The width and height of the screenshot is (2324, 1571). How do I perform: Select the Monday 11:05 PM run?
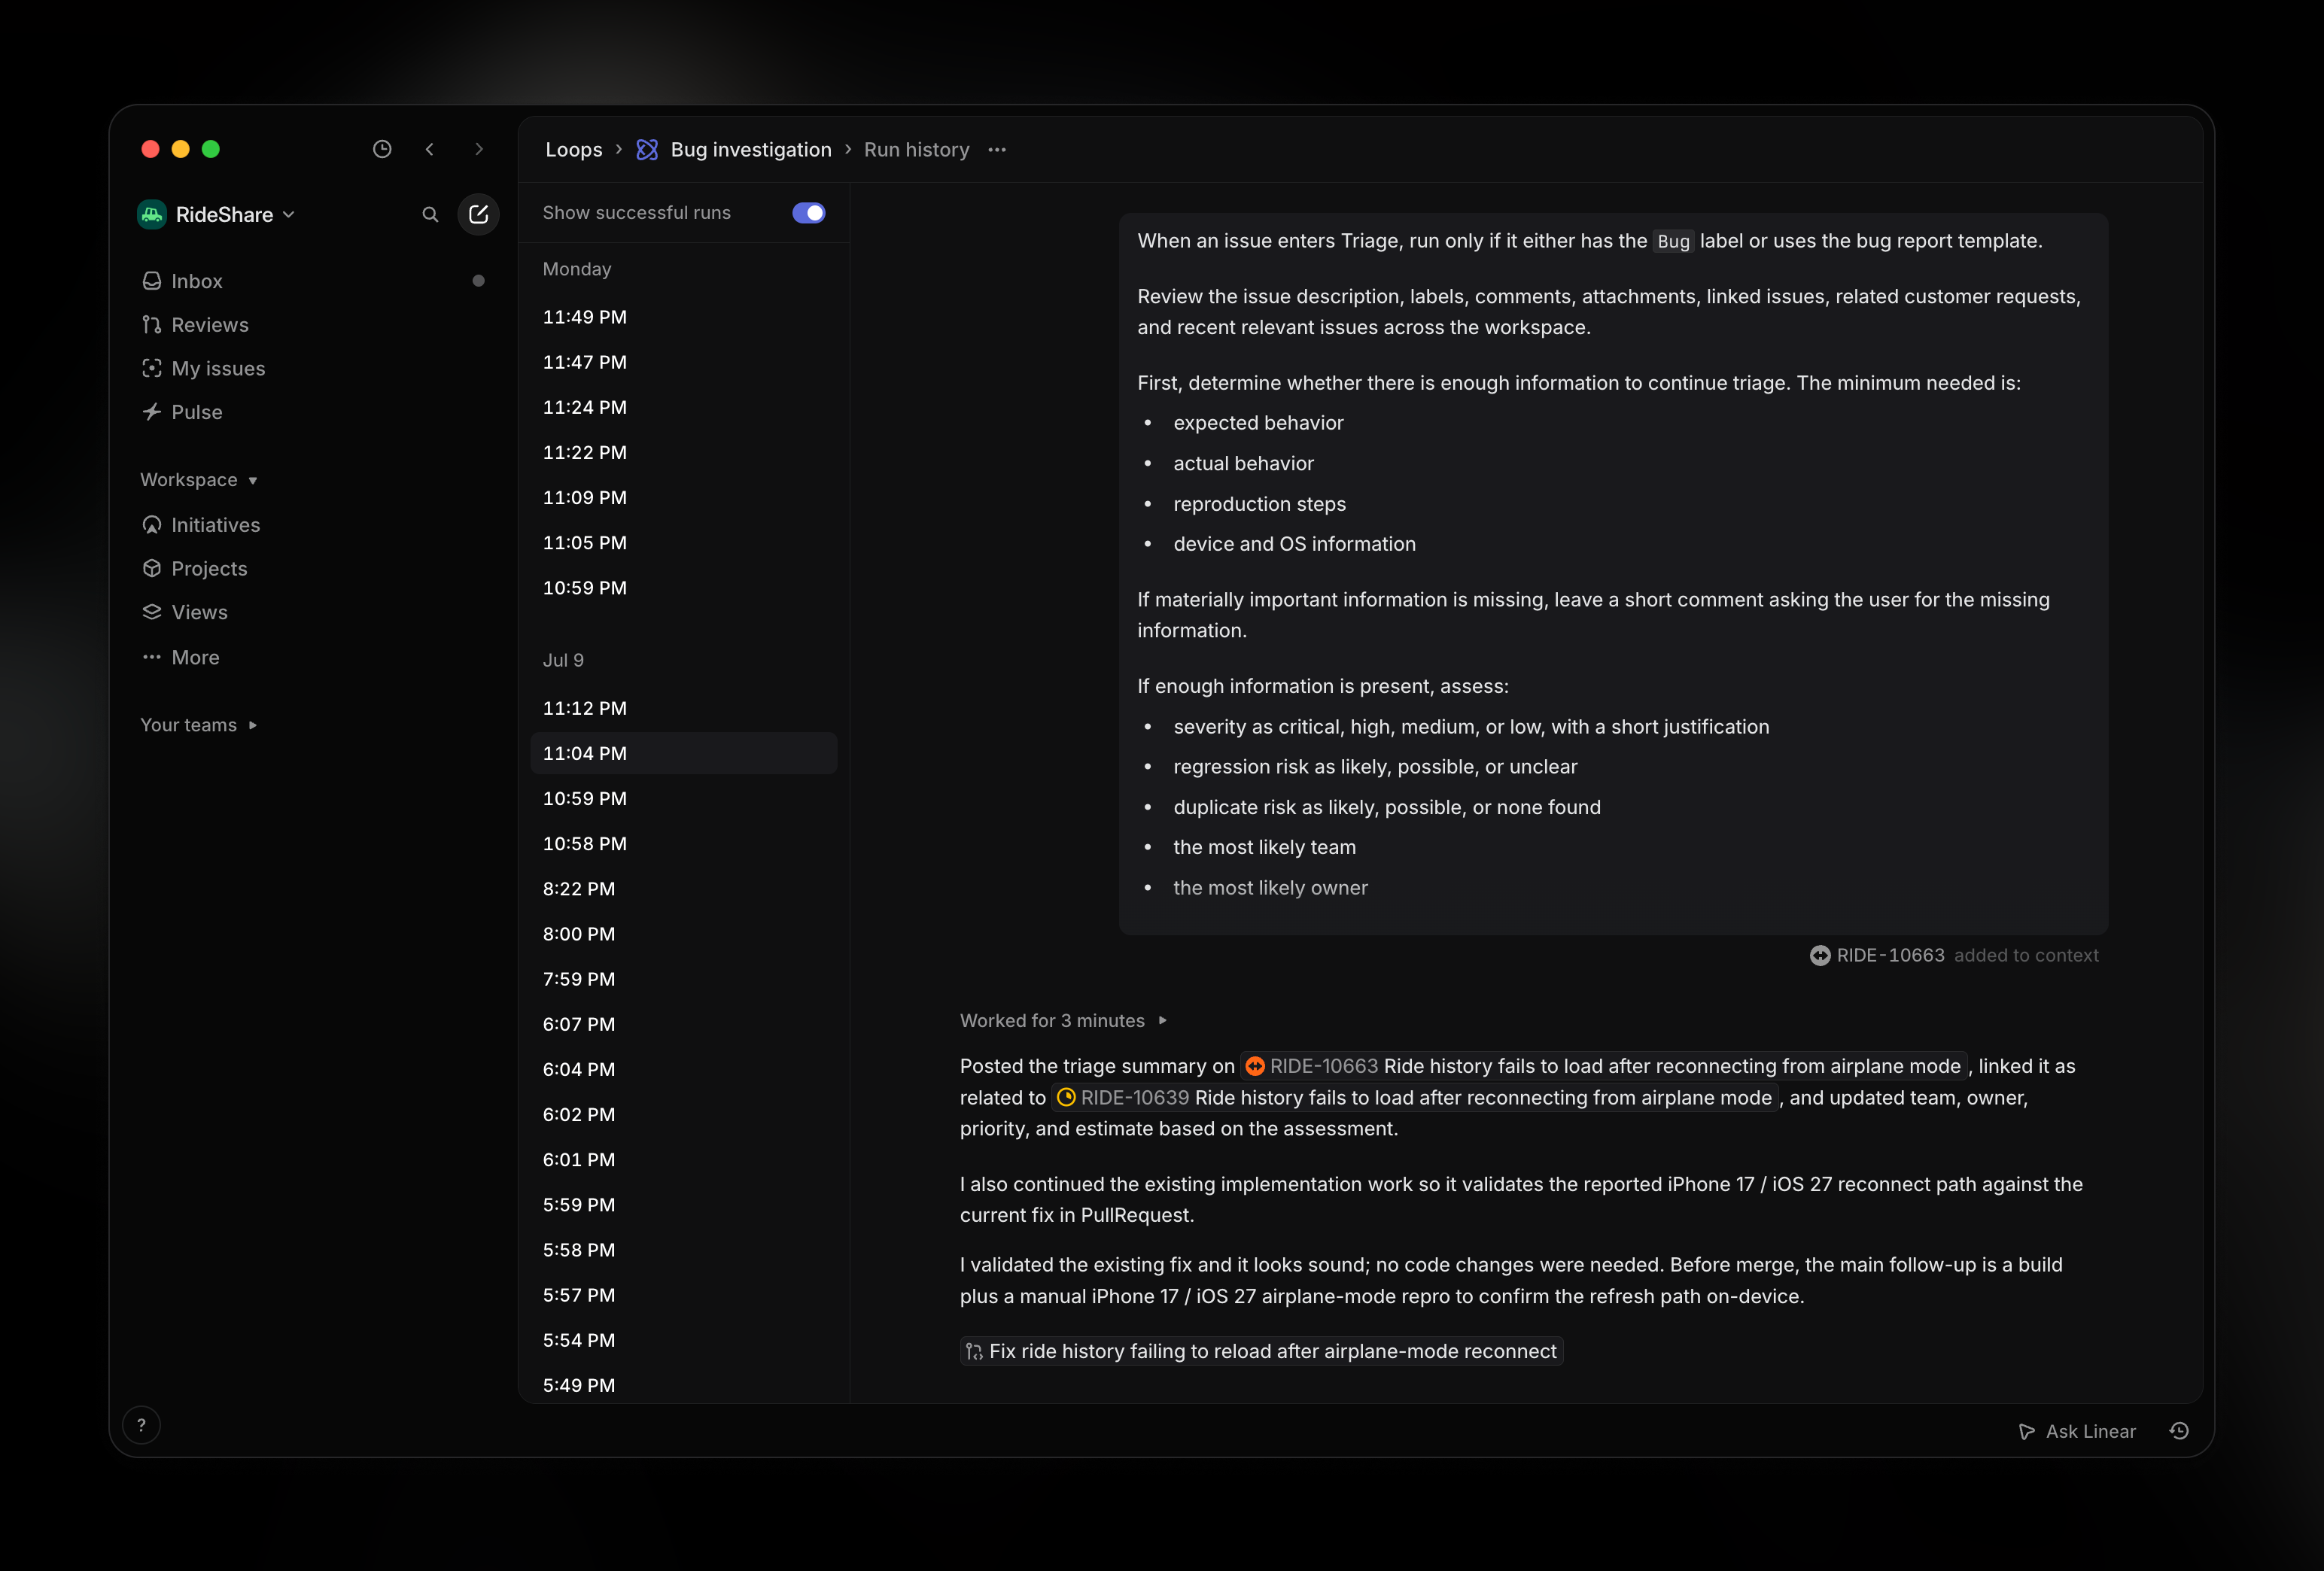[684, 542]
